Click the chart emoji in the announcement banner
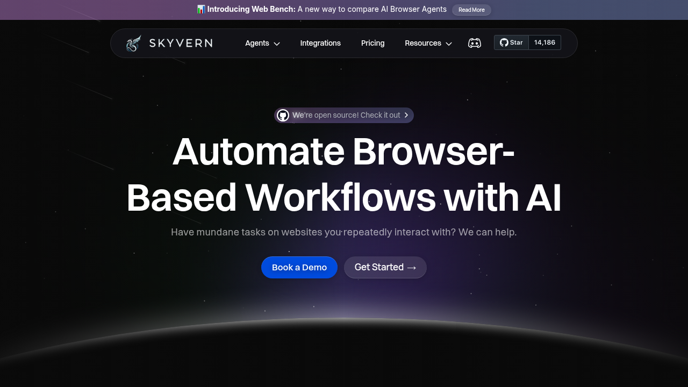Viewport: 688px width, 387px height. (x=201, y=9)
